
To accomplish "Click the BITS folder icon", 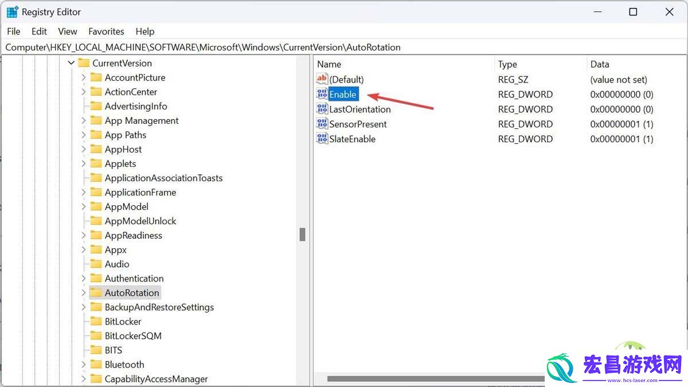I will (96, 350).
